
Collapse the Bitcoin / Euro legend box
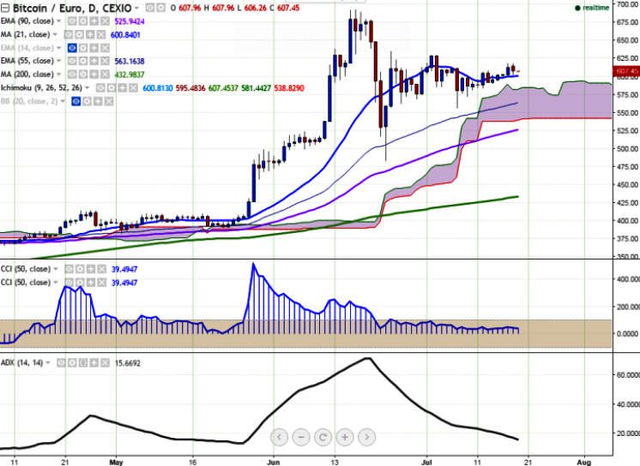pyautogui.click(x=5, y=8)
